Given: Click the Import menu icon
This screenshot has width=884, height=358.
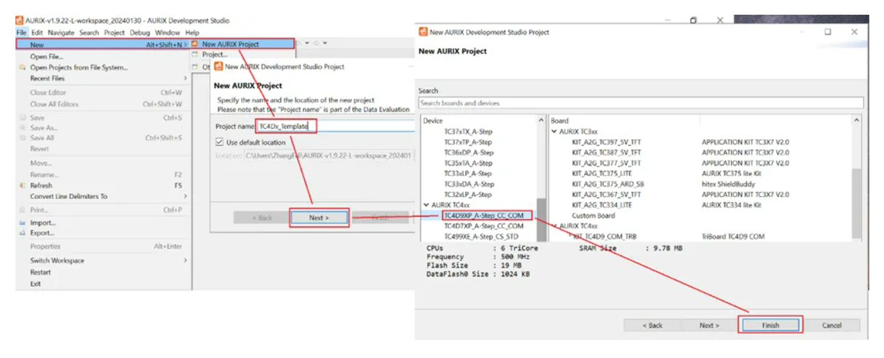Looking at the screenshot, I should tap(22, 223).
